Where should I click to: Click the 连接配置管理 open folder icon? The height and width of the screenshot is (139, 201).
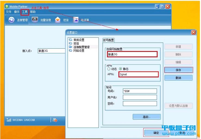point(71,47)
